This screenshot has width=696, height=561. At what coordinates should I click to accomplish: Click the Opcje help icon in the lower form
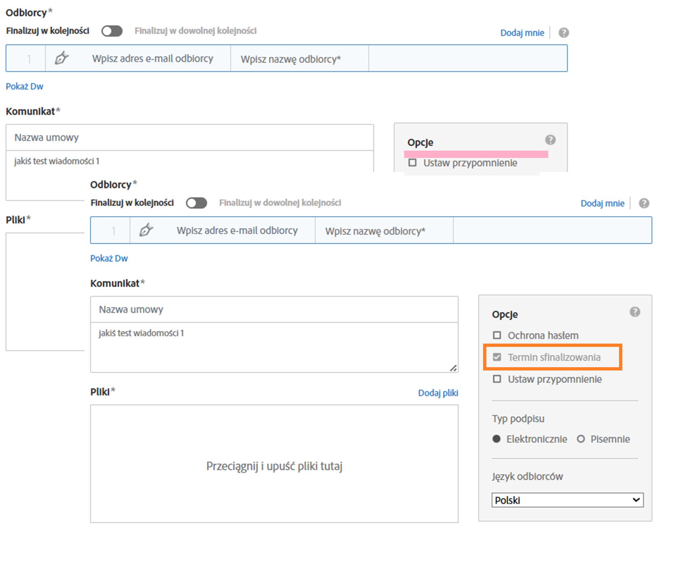(x=635, y=312)
